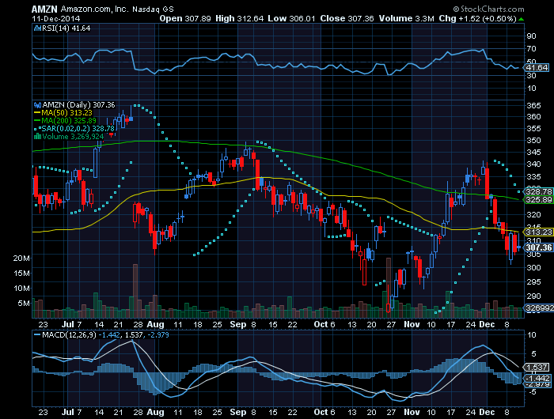
Task: Click the Open 307.89 value
Action: point(185,19)
